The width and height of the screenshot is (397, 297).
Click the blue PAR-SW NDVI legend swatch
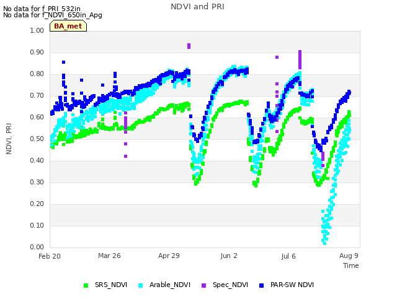(262, 286)
